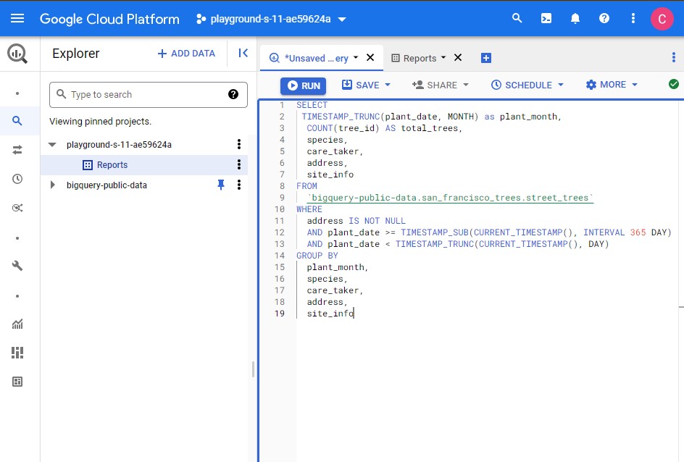Open the help question mark menu
This screenshot has height=462, width=684.
click(604, 18)
